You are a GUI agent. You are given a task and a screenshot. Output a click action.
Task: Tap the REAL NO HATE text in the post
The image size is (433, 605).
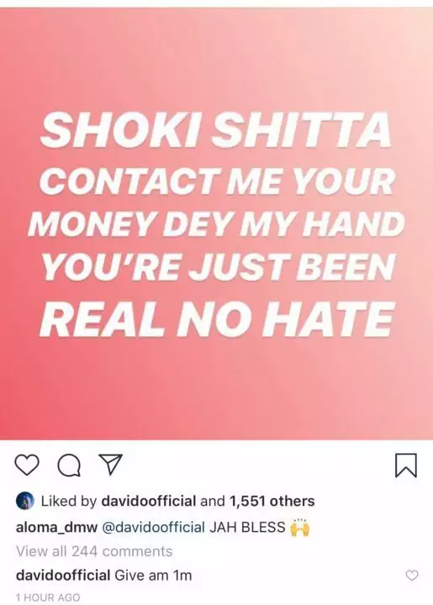coord(217,319)
